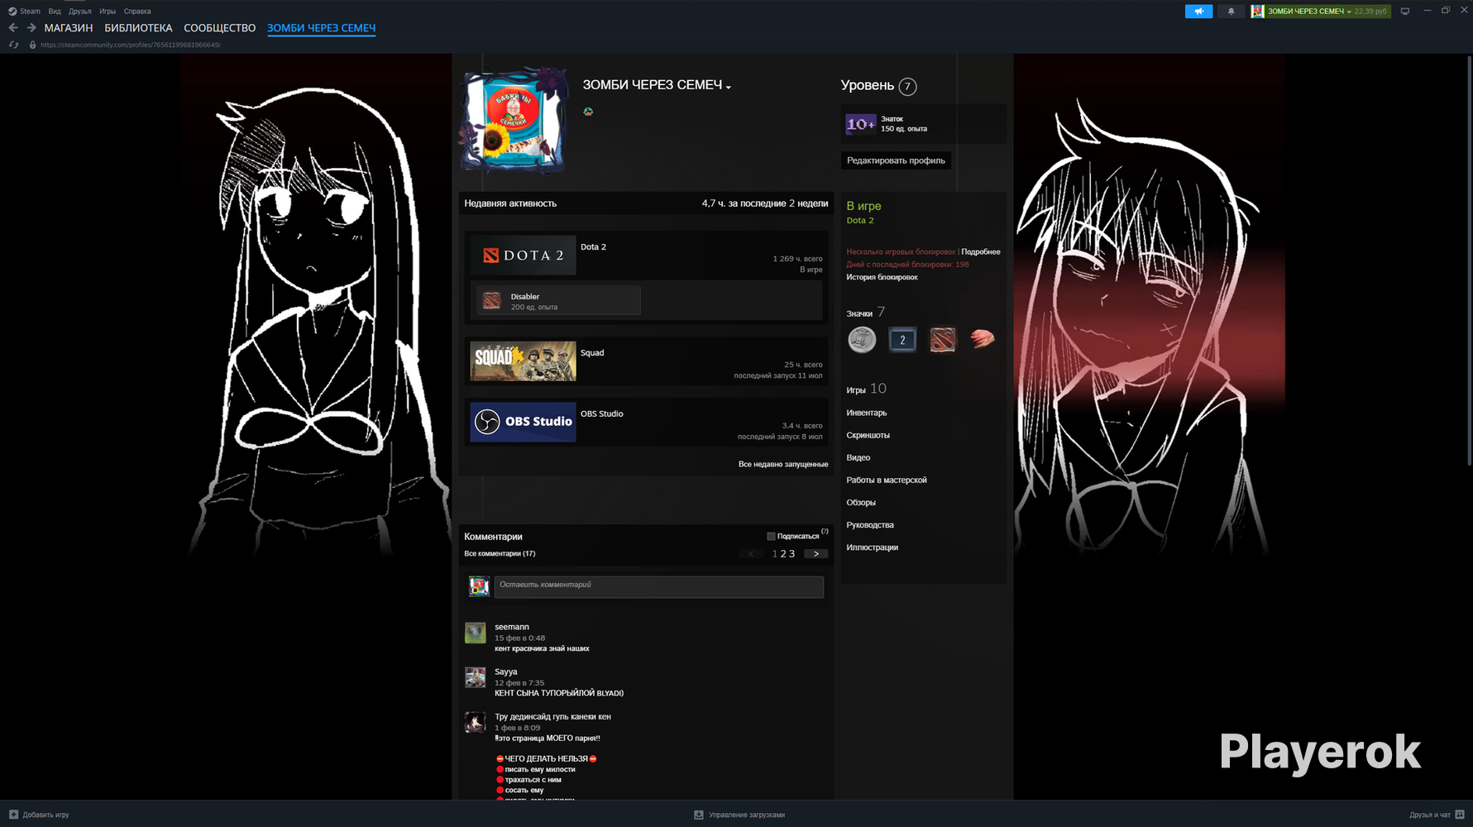Click the download manager icon
The height and width of the screenshot is (827, 1473).
pos(699,815)
